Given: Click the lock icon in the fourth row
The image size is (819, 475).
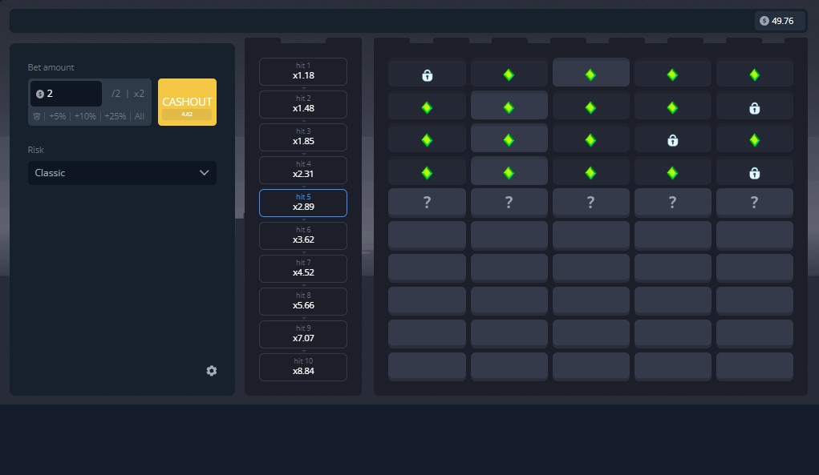Looking at the screenshot, I should pos(754,173).
